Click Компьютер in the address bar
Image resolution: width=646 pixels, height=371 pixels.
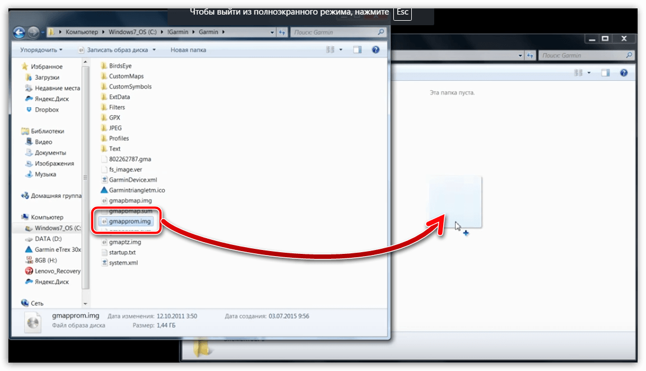tap(82, 32)
